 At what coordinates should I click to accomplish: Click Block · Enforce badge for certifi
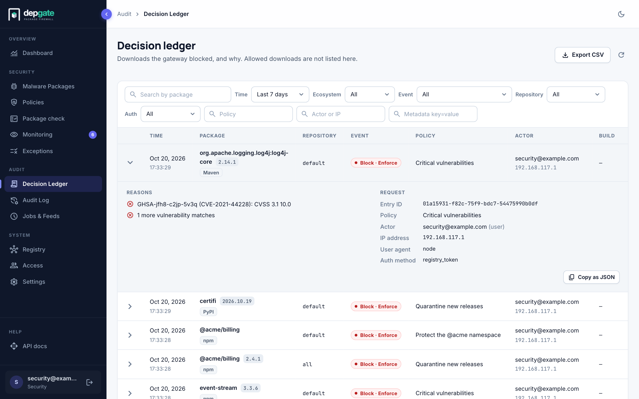pos(376,306)
